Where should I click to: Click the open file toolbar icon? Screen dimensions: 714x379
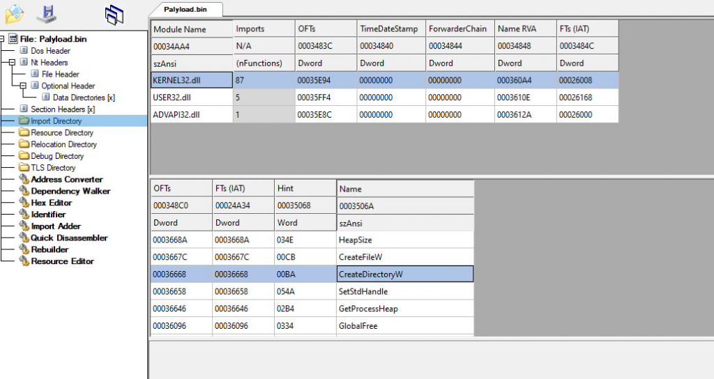[x=15, y=13]
